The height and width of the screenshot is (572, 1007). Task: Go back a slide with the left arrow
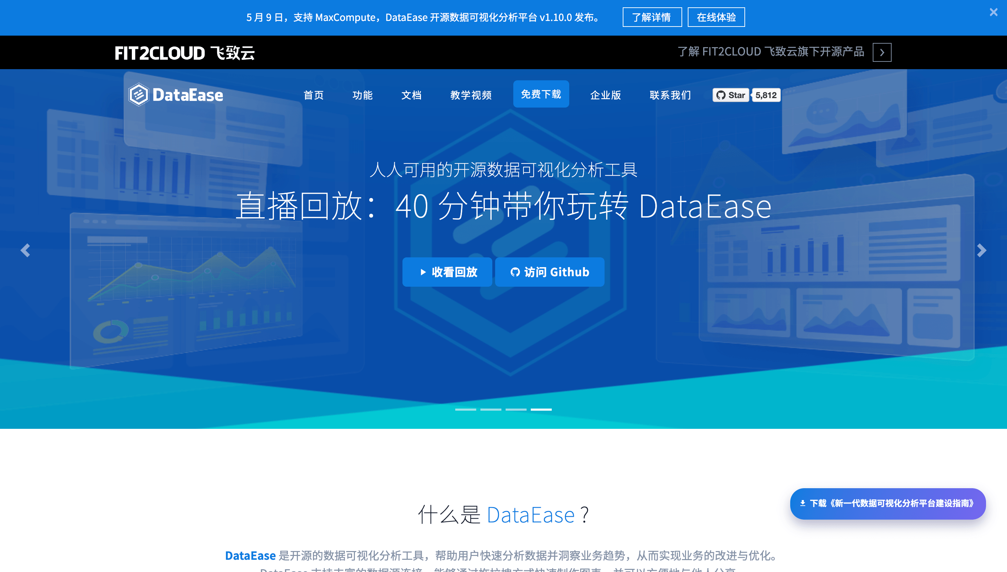pos(26,250)
